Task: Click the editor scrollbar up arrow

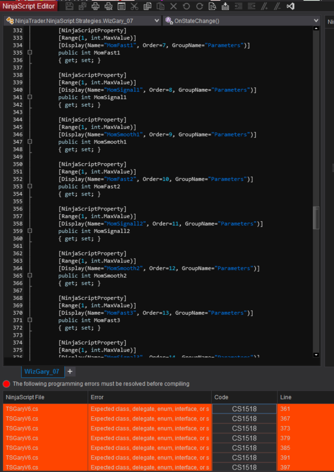Action: coord(316,28)
